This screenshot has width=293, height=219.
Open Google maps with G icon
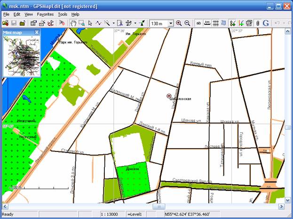[x=266, y=23]
